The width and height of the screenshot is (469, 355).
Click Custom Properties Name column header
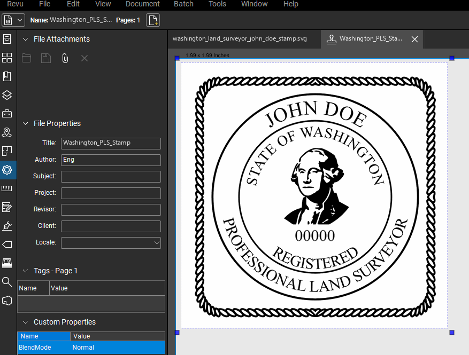pyautogui.click(x=44, y=336)
